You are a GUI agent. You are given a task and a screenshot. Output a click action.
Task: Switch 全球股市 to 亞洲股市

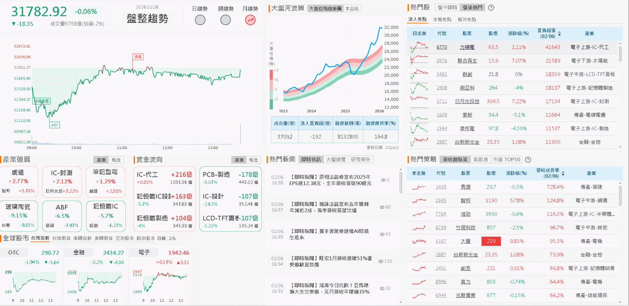[x=124, y=238]
